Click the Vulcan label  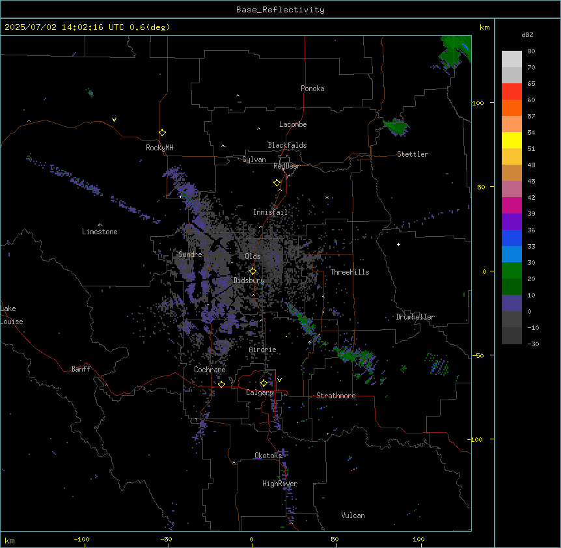pos(353,515)
